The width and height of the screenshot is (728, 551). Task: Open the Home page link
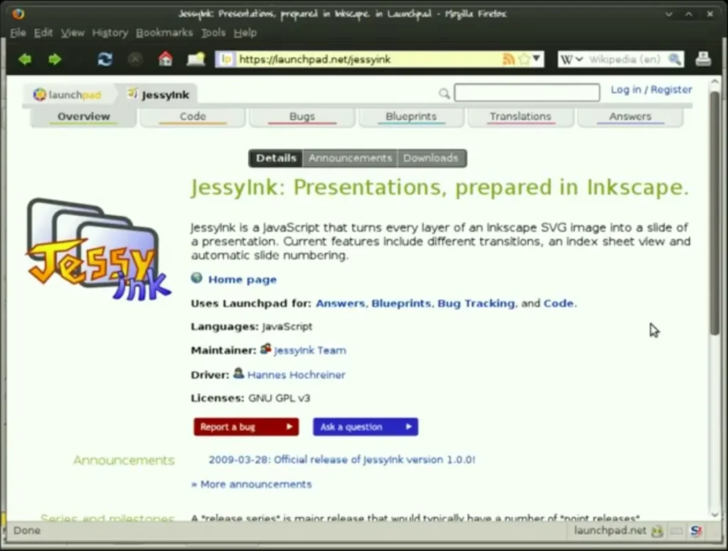[242, 279]
